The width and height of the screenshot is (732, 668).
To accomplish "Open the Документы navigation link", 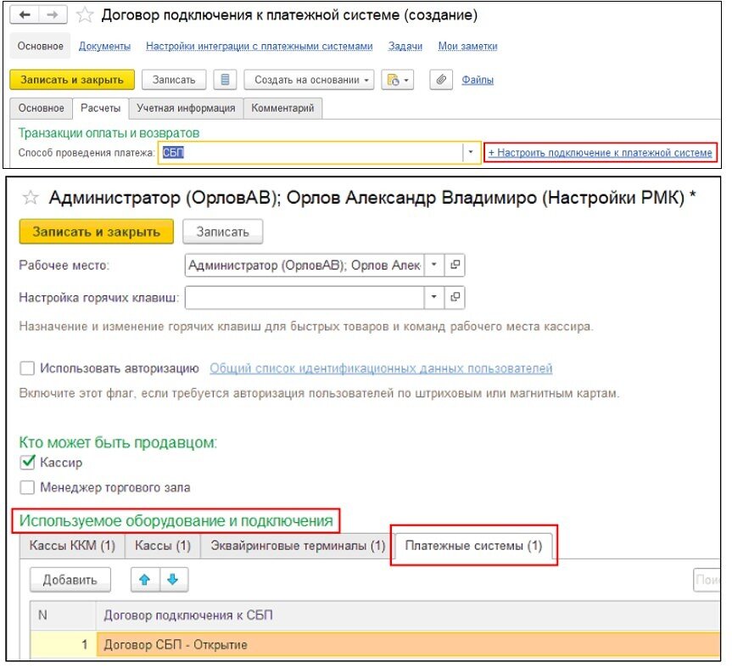I will pos(104,46).
